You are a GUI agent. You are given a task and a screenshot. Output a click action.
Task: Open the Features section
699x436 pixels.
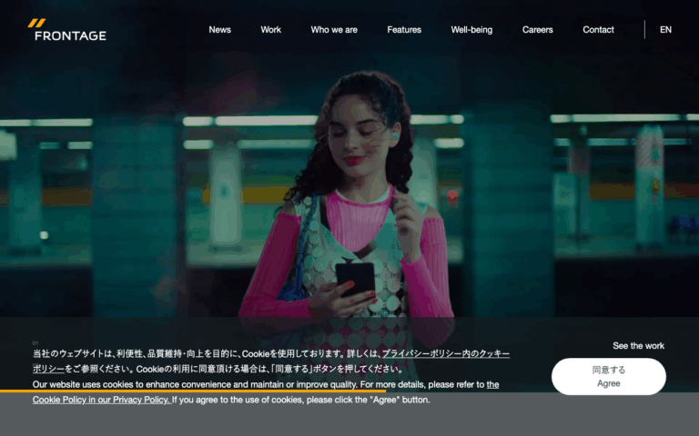click(404, 30)
